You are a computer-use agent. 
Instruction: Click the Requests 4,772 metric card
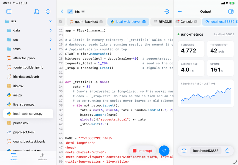[191, 49]
